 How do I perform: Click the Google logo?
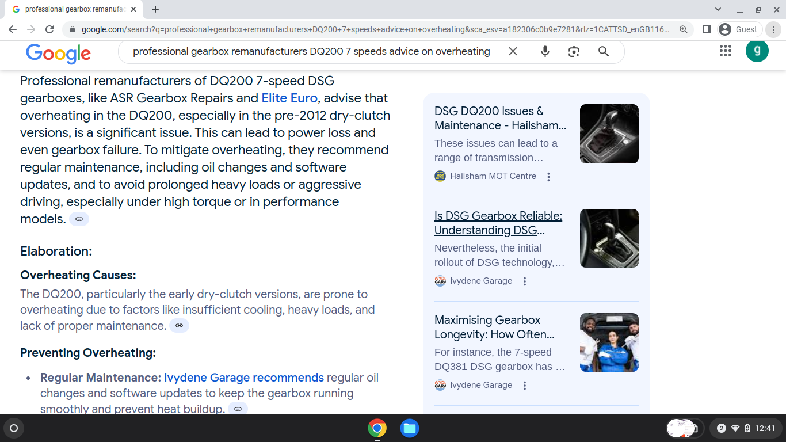[58, 54]
